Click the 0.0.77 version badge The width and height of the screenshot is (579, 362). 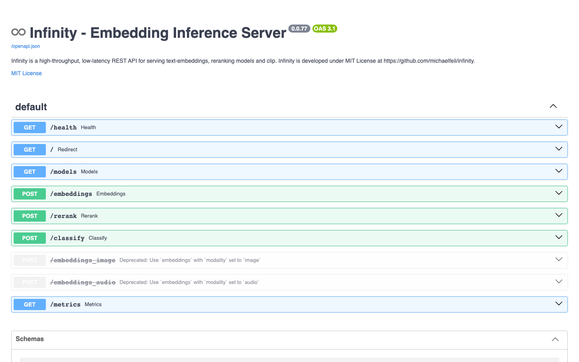(x=299, y=29)
